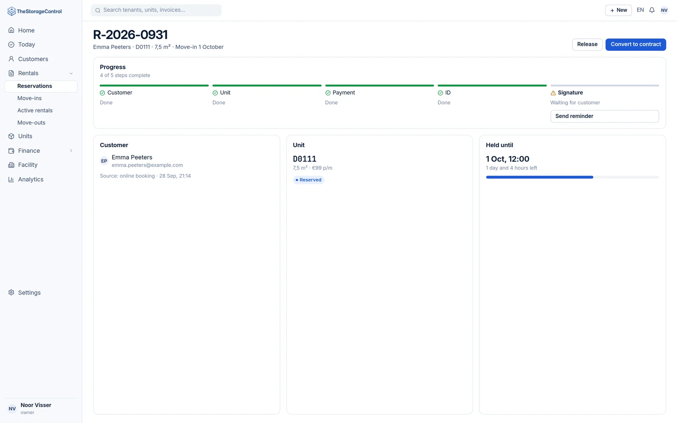
Task: Focus the search tenants input field
Action: point(156,10)
